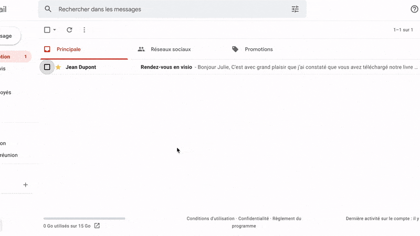The image size is (420, 236).
Task: Click the storage usage progress bar
Action: coord(84,219)
